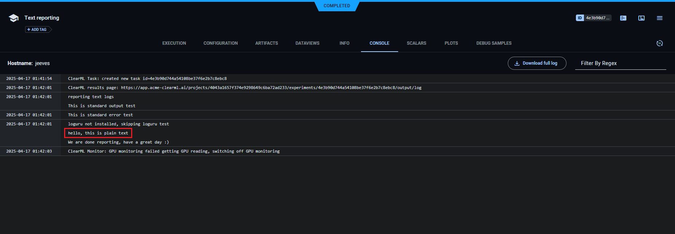Click the ClearML results page URL
The height and width of the screenshot is (234, 675).
tap(271, 88)
